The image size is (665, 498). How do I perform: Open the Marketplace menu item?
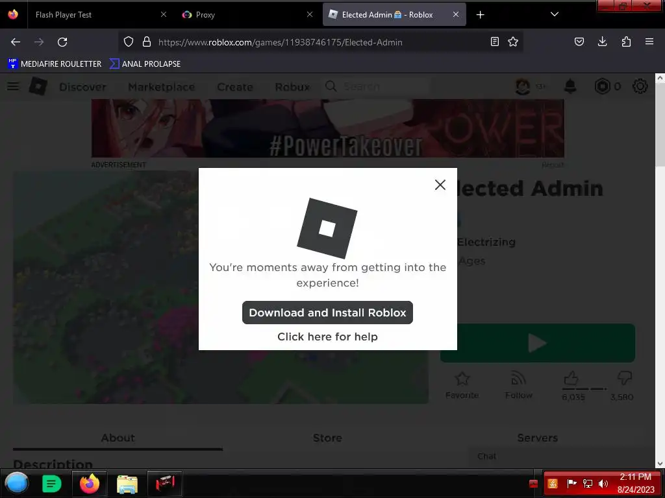[162, 87]
